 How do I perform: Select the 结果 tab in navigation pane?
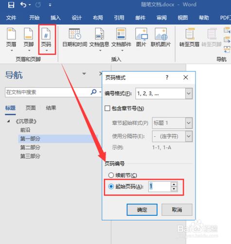click(51, 108)
